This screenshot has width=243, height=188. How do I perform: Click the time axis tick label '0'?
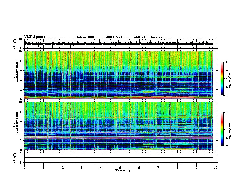24,168
